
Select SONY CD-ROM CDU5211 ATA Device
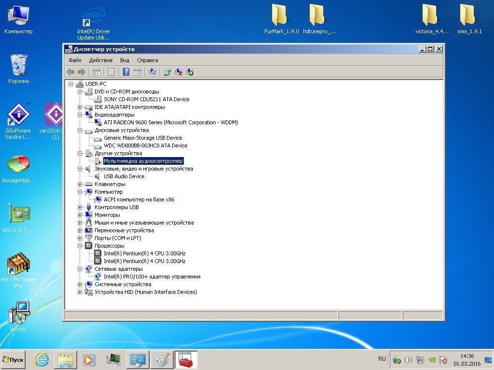click(x=147, y=99)
